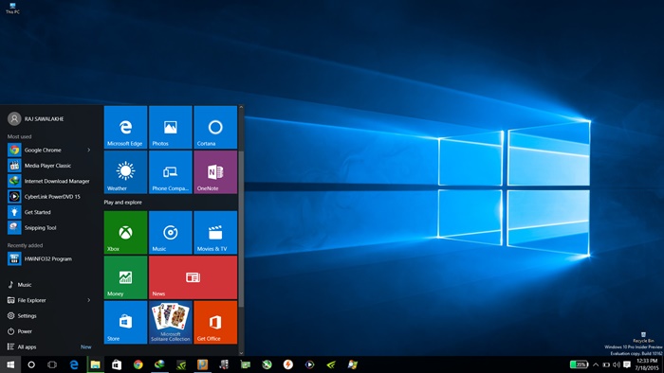Launch Microsoft Solitaire Collection tile
664x373 pixels.
(170, 322)
